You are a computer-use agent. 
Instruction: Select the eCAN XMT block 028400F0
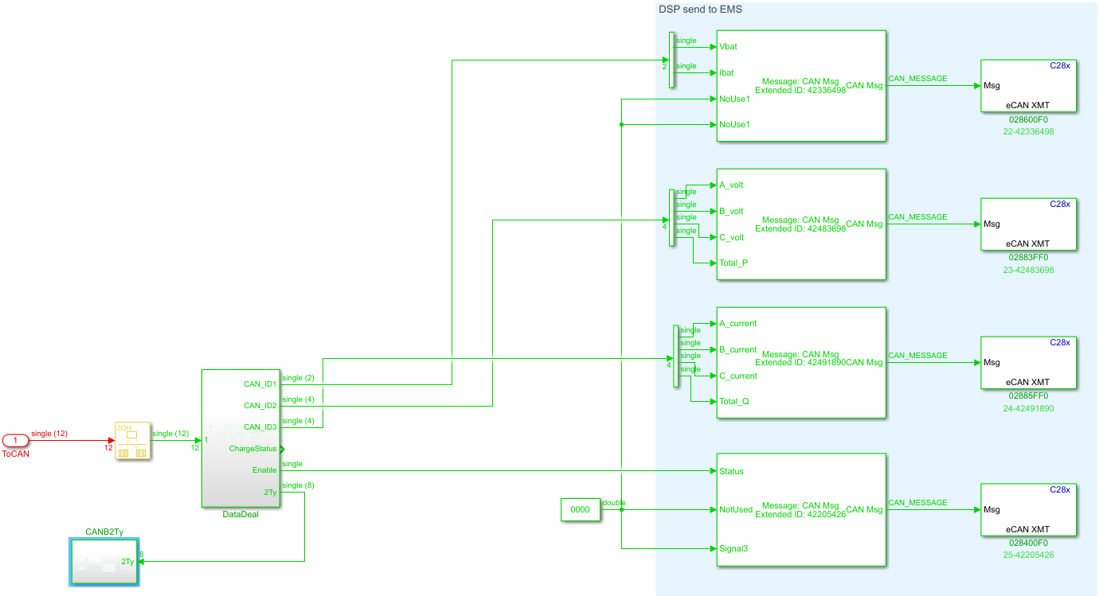coord(1028,509)
